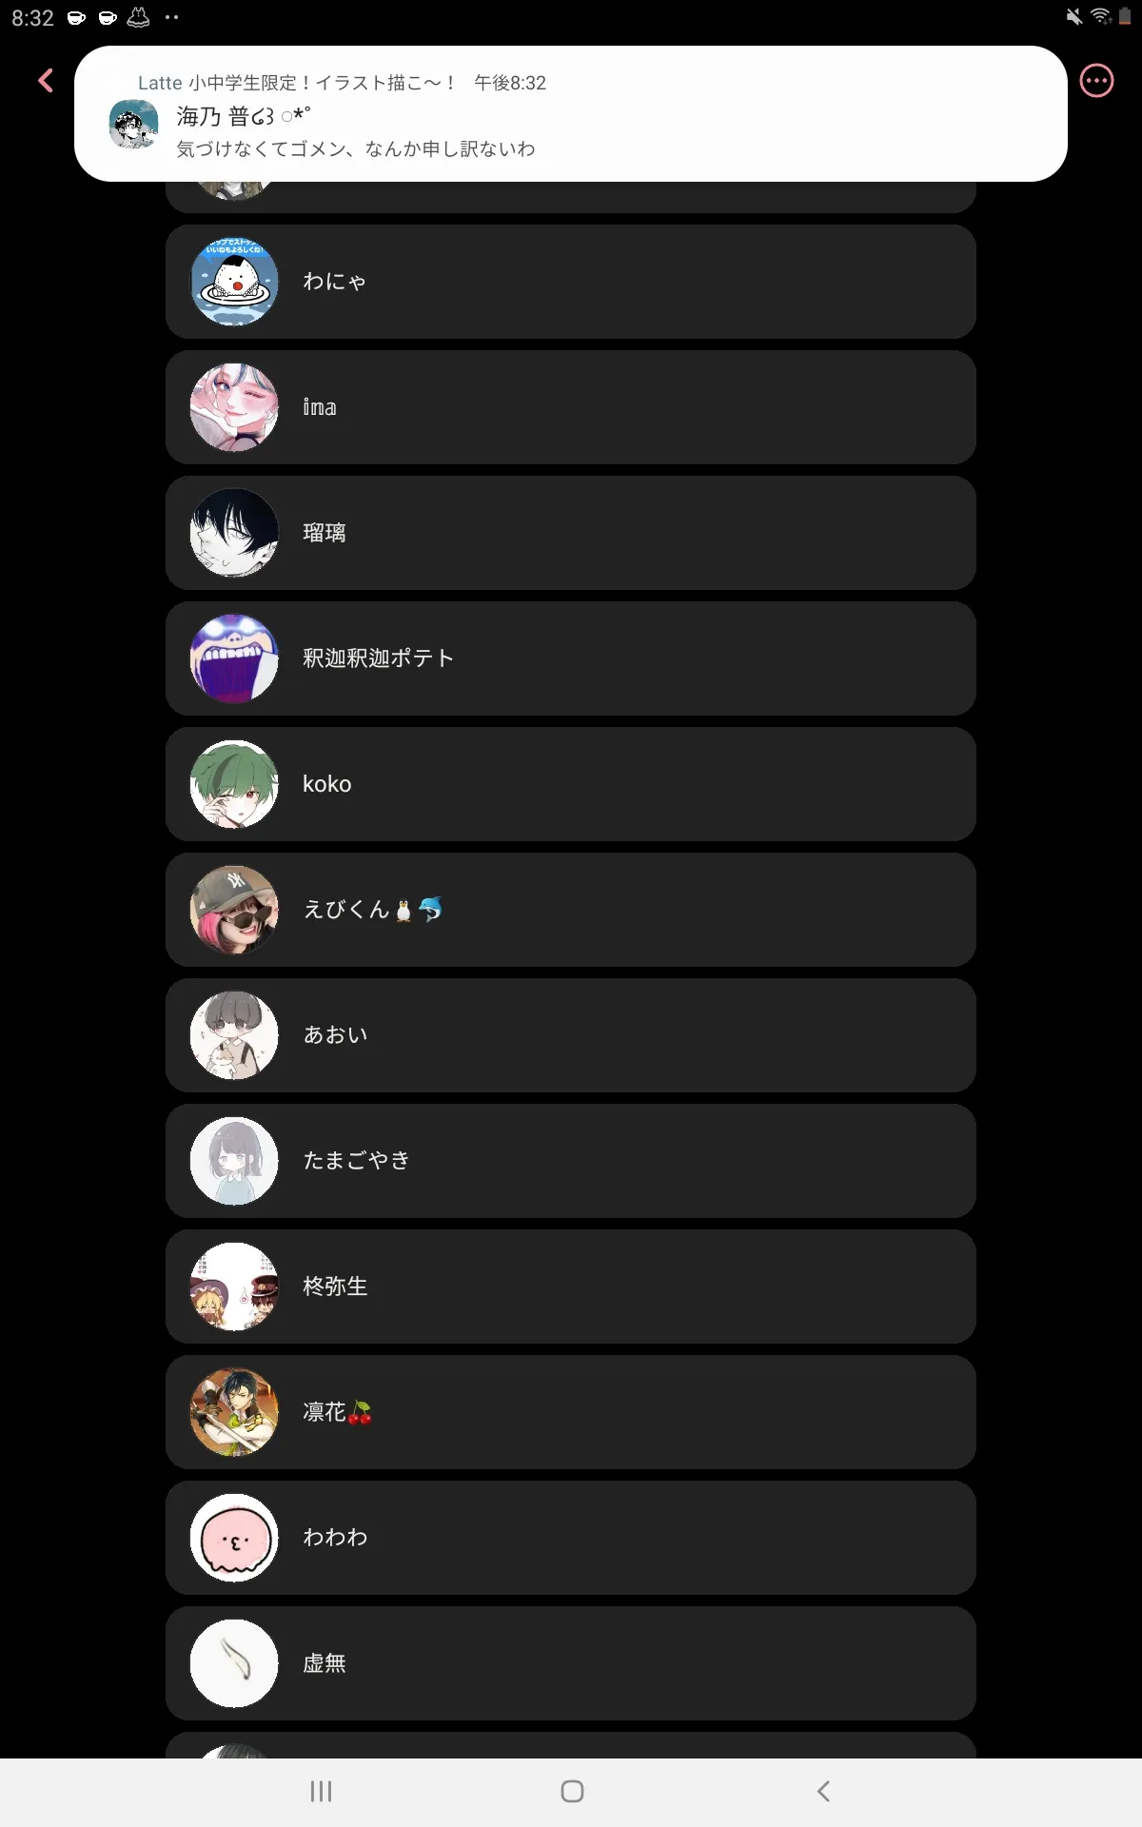Select the 柊弥生 member row
Screen dimensions: 1142x1827
tap(571, 1287)
